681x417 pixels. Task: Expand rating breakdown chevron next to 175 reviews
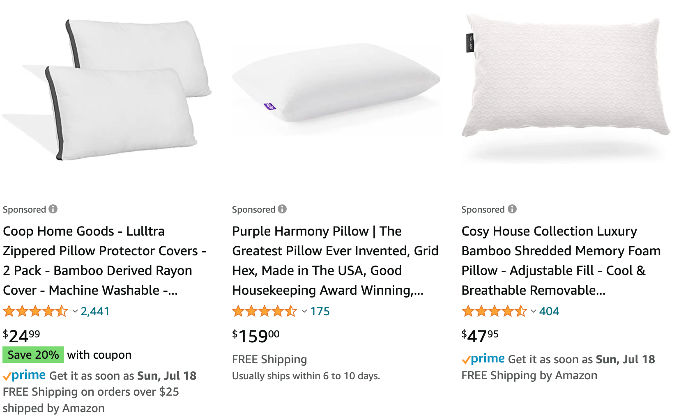304,311
